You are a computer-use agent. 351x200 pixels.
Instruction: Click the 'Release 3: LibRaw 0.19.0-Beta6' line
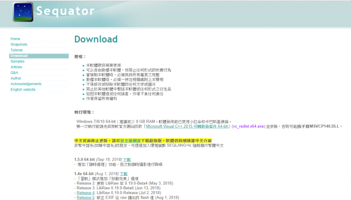[117, 188]
